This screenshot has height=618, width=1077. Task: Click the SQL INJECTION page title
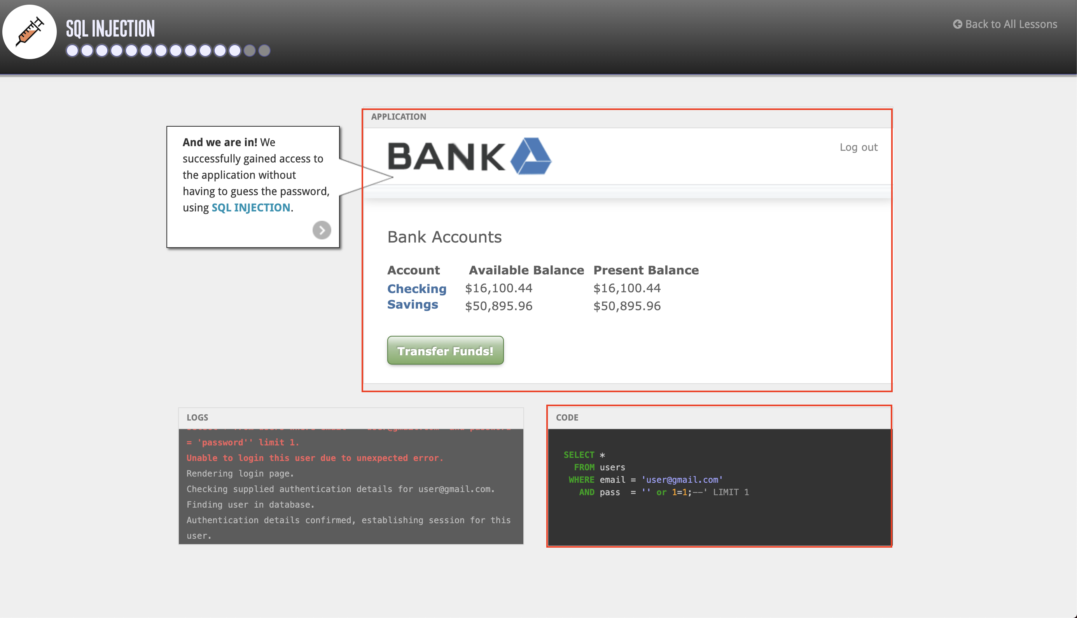110,28
